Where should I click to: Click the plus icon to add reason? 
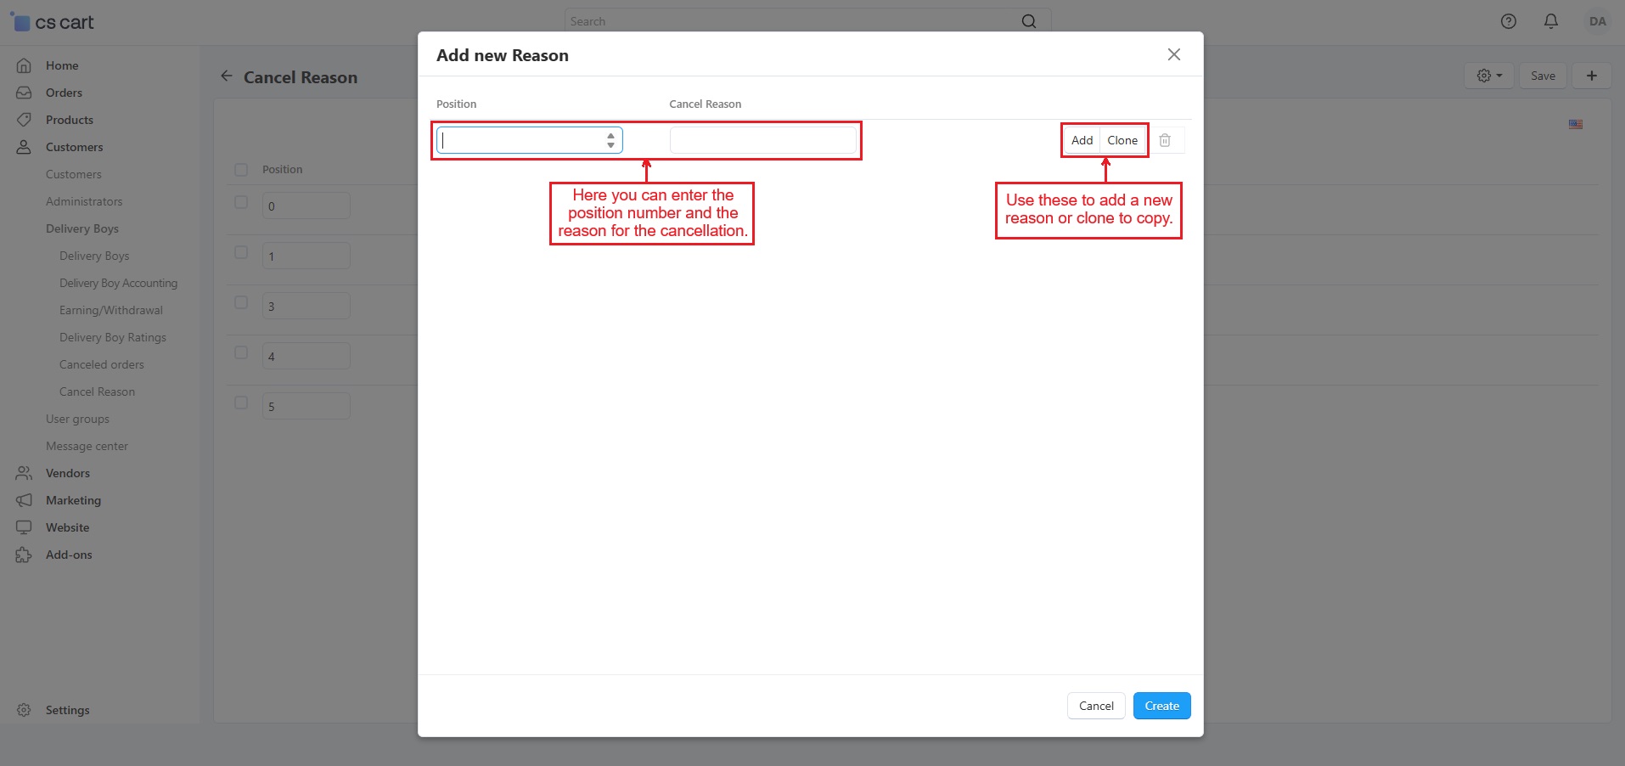pyautogui.click(x=1591, y=76)
